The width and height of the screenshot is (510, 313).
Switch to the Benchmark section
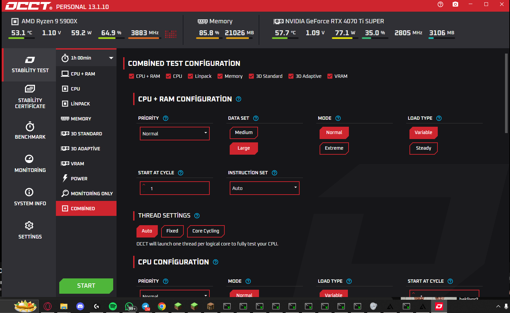click(x=30, y=131)
